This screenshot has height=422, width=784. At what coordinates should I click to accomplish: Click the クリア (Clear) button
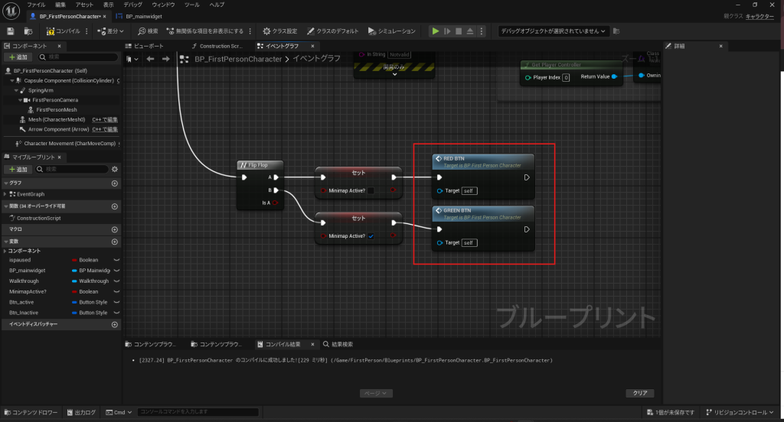pyautogui.click(x=639, y=393)
